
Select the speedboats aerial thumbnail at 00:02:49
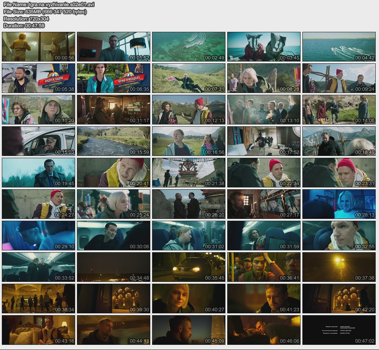pyautogui.click(x=189, y=47)
